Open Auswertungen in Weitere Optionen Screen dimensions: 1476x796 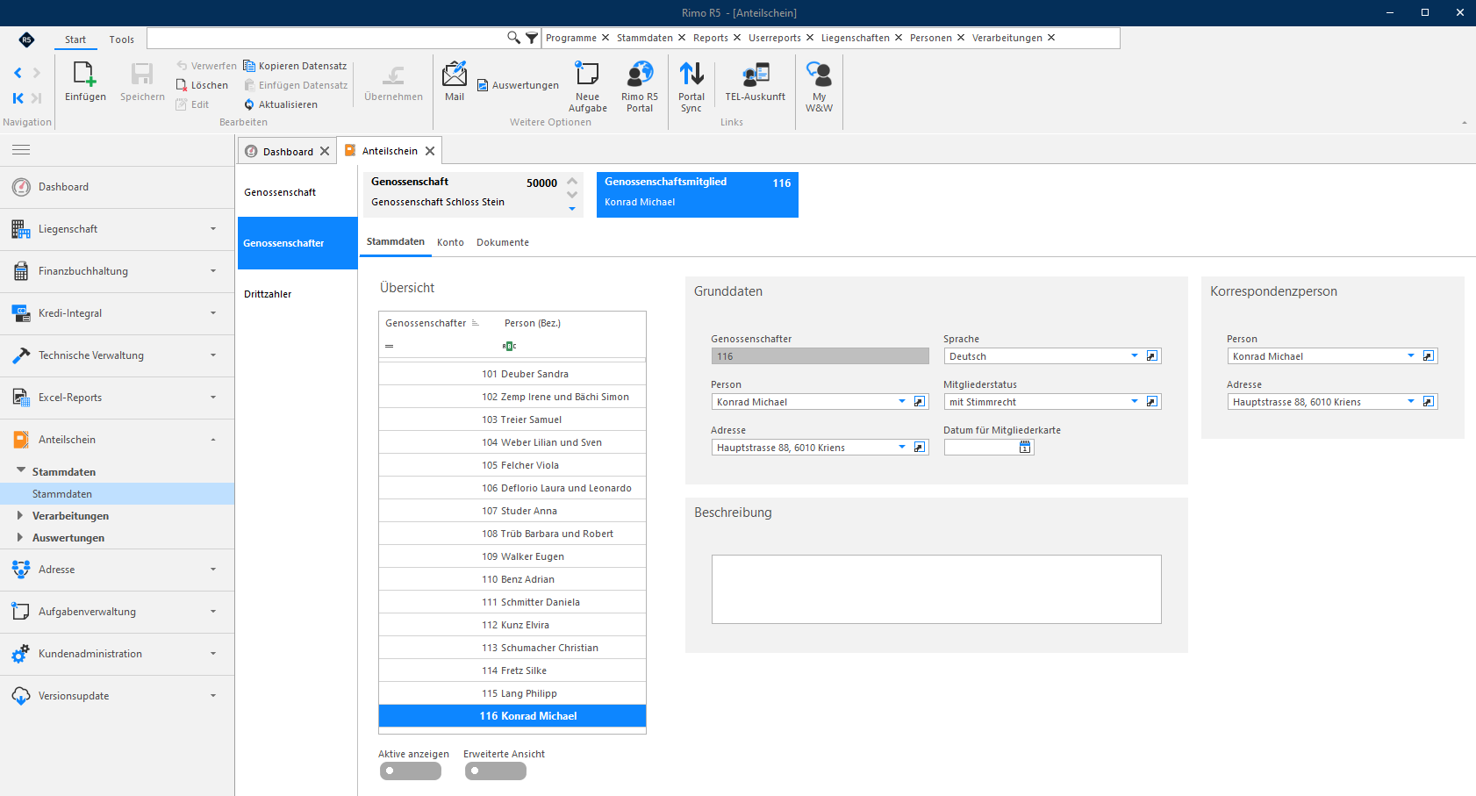(x=518, y=85)
